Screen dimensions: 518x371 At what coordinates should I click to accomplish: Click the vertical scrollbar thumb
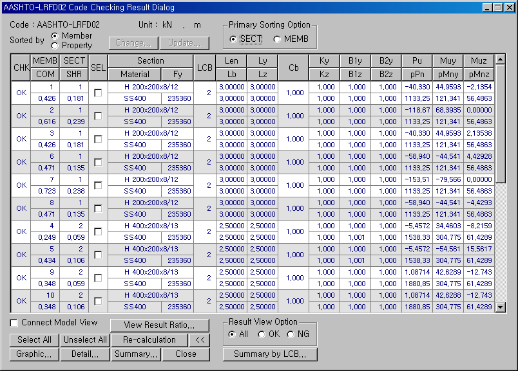pyautogui.click(x=501, y=123)
